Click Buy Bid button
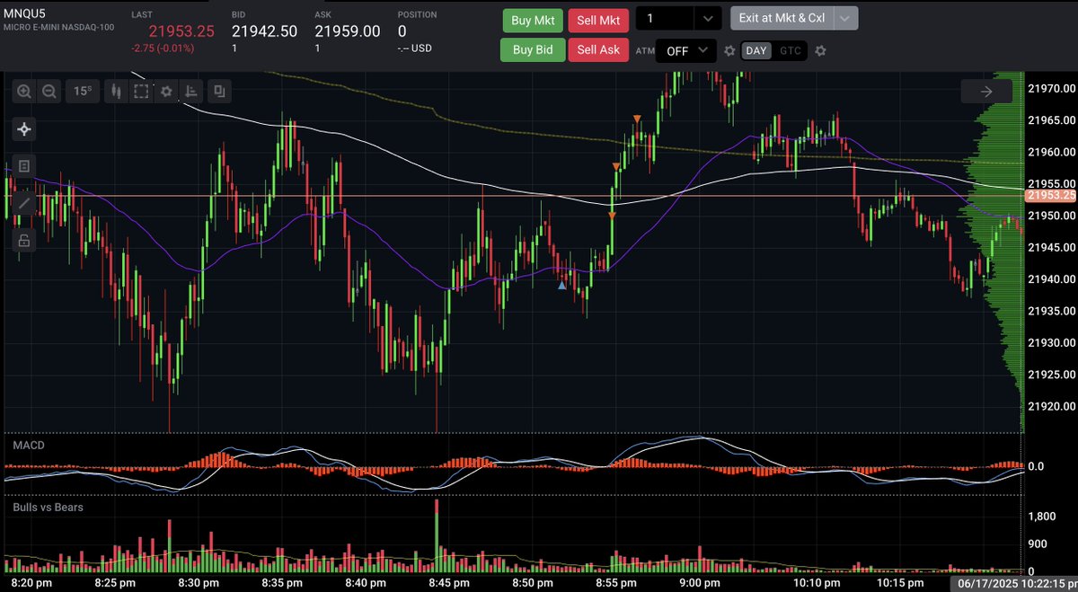This screenshot has height=592, width=1078. pyautogui.click(x=533, y=49)
